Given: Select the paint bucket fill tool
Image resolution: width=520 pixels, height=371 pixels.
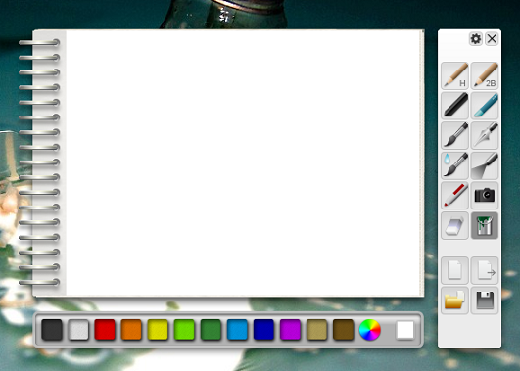Looking at the screenshot, I should click(x=485, y=225).
